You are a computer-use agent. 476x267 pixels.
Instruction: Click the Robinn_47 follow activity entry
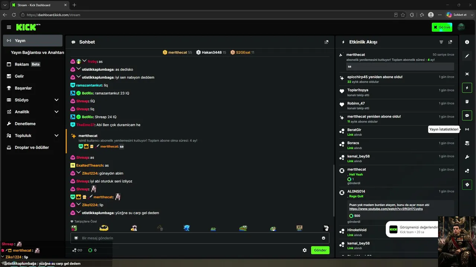point(396,106)
